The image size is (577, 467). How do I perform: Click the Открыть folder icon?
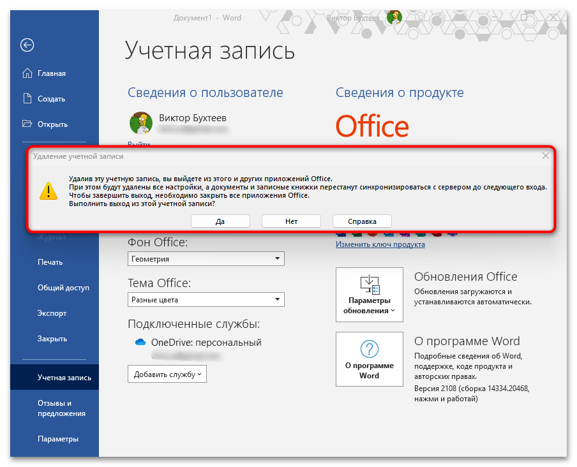tap(28, 124)
